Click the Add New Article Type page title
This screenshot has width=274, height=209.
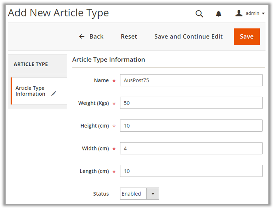(x=58, y=13)
